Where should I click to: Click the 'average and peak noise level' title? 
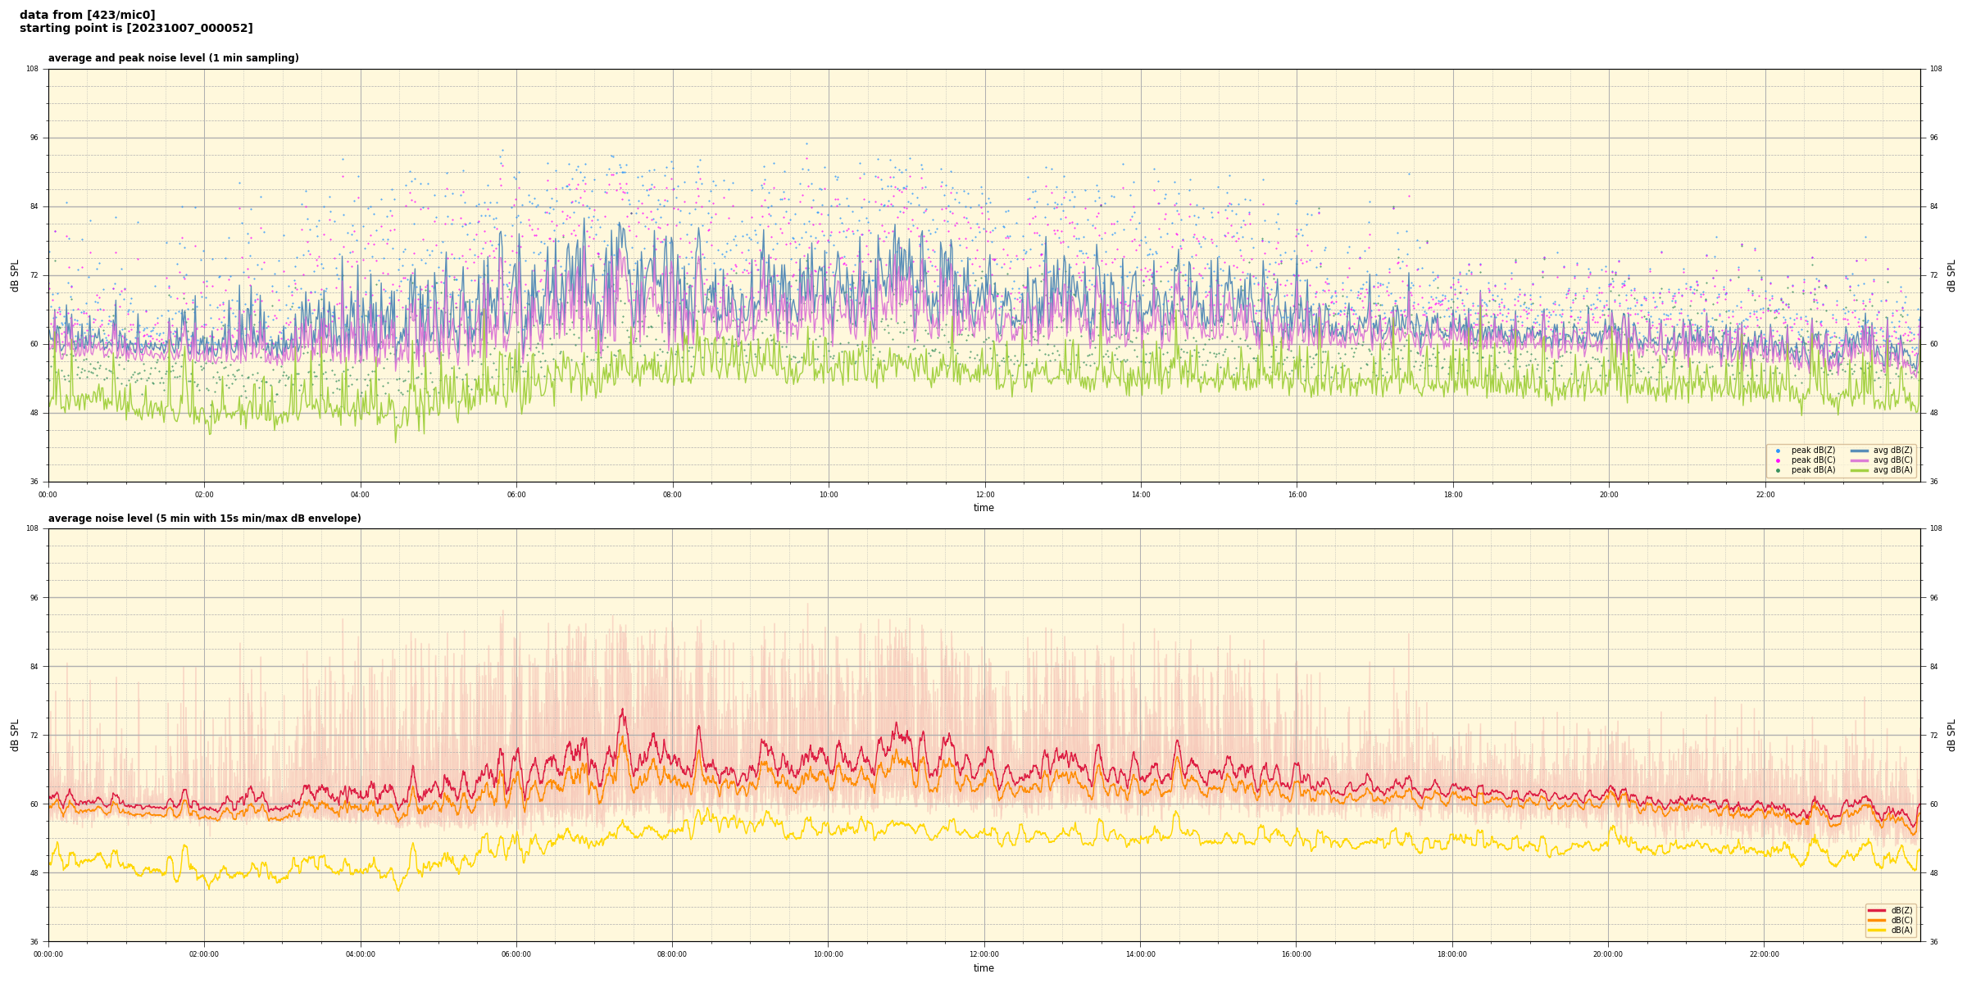[x=173, y=58]
